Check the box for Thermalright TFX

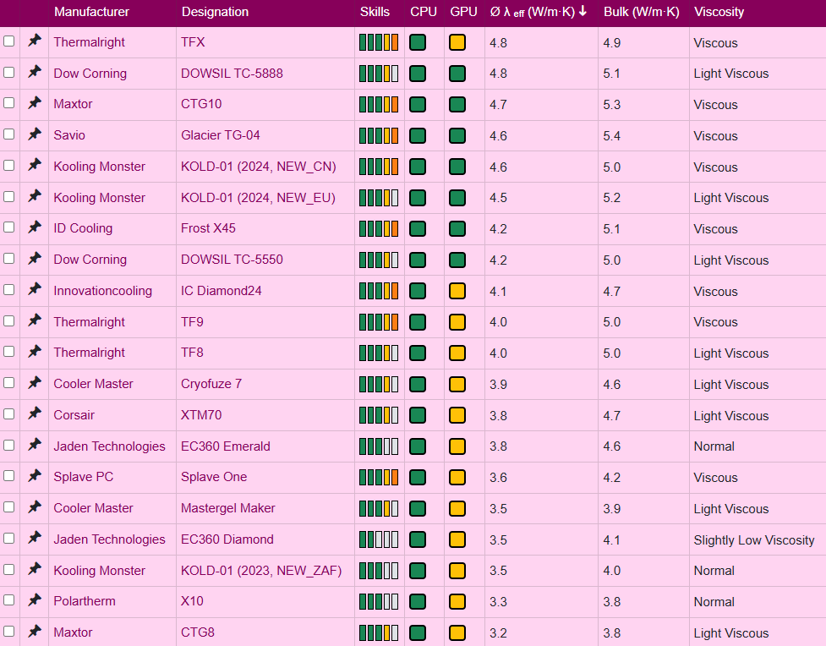9,41
